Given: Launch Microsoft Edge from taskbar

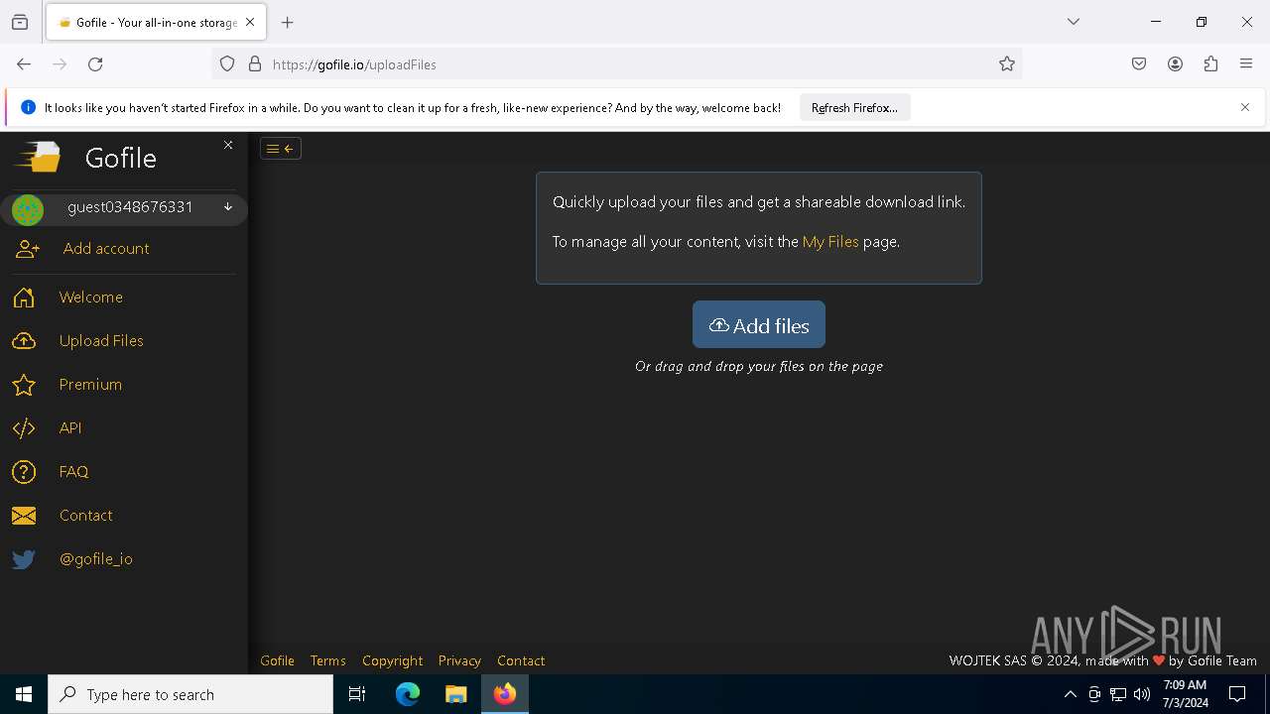Looking at the screenshot, I should (408, 694).
